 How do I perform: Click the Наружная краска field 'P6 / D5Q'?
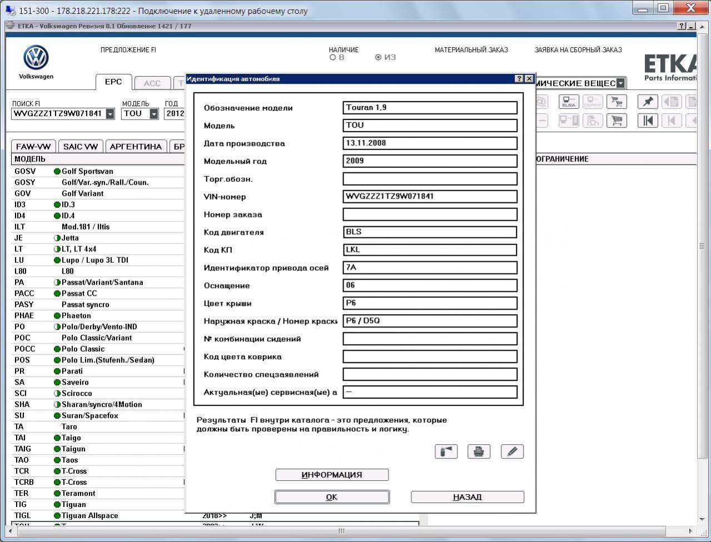coord(430,321)
